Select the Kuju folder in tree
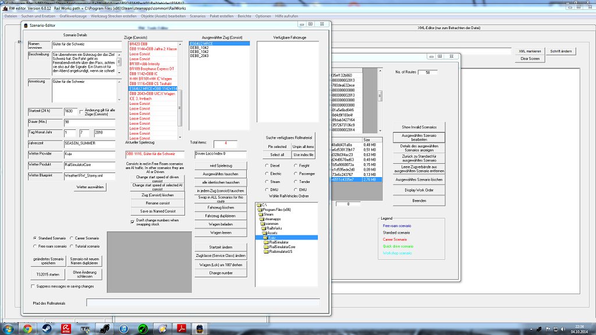The width and height of the screenshot is (596, 335). pyautogui.click(x=272, y=237)
